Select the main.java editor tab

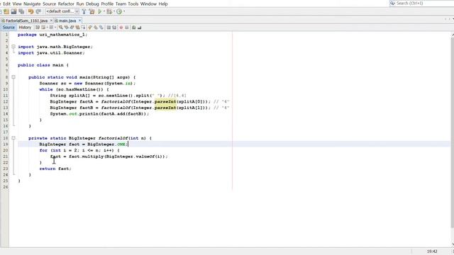pos(67,21)
